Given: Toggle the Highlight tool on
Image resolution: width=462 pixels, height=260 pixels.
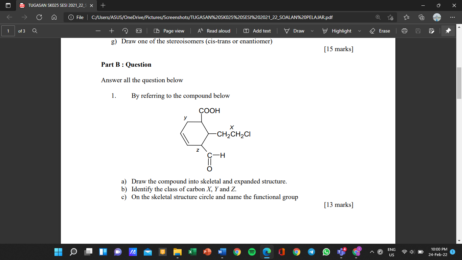Looking at the screenshot, I should point(338,31).
